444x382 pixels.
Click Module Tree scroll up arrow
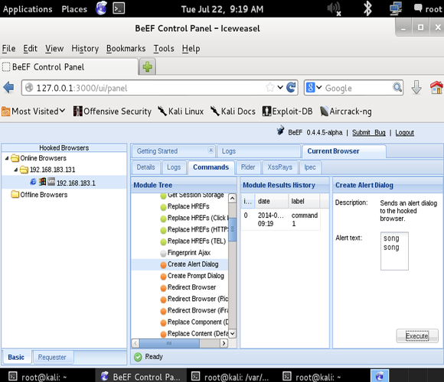click(232, 199)
